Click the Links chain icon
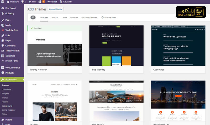The width and height of the screenshot is (210, 125). coord(3,36)
